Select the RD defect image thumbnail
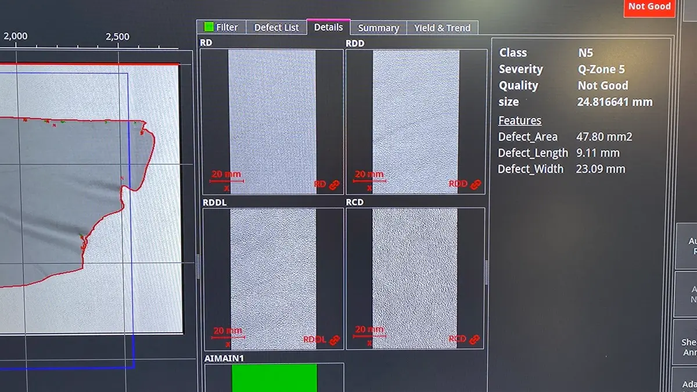Screen dimensions: 697x392 (x=272, y=121)
